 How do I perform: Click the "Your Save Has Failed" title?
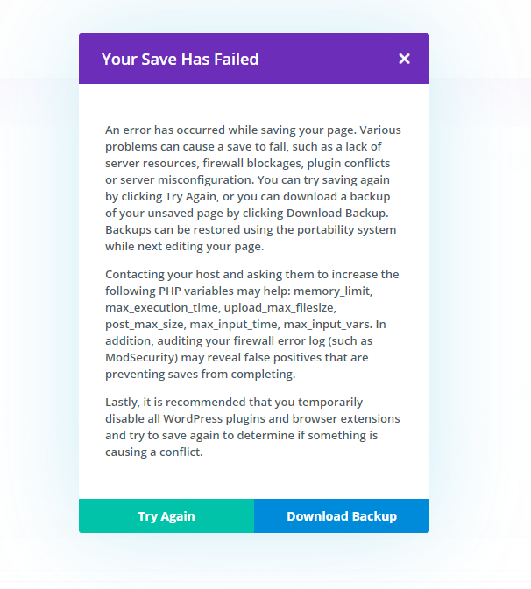coord(180,60)
